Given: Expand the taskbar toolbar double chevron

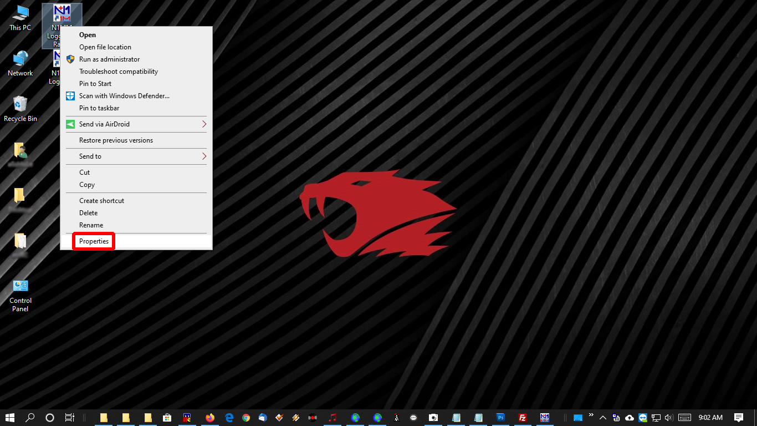Looking at the screenshot, I should [591, 415].
